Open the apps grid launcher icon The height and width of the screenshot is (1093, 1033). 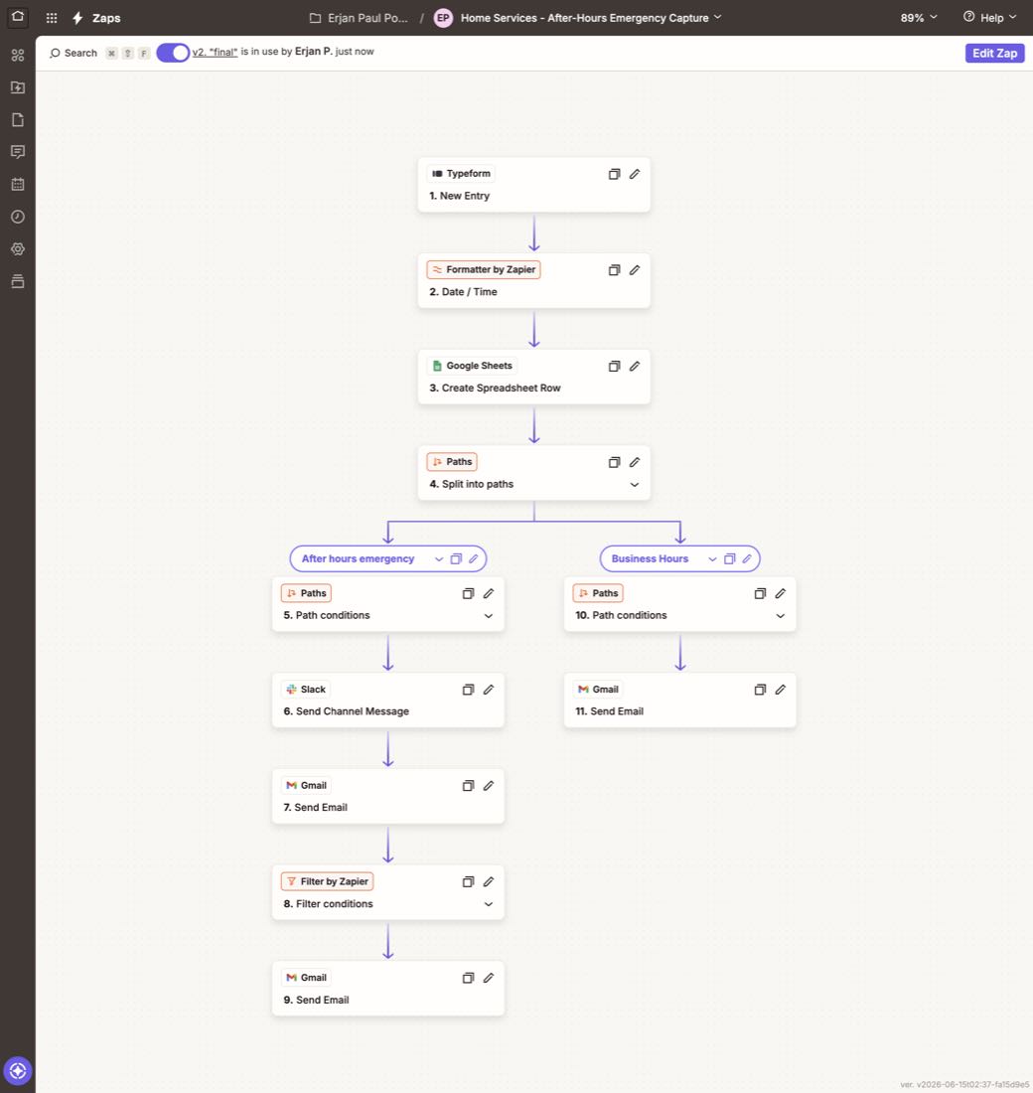coord(52,18)
